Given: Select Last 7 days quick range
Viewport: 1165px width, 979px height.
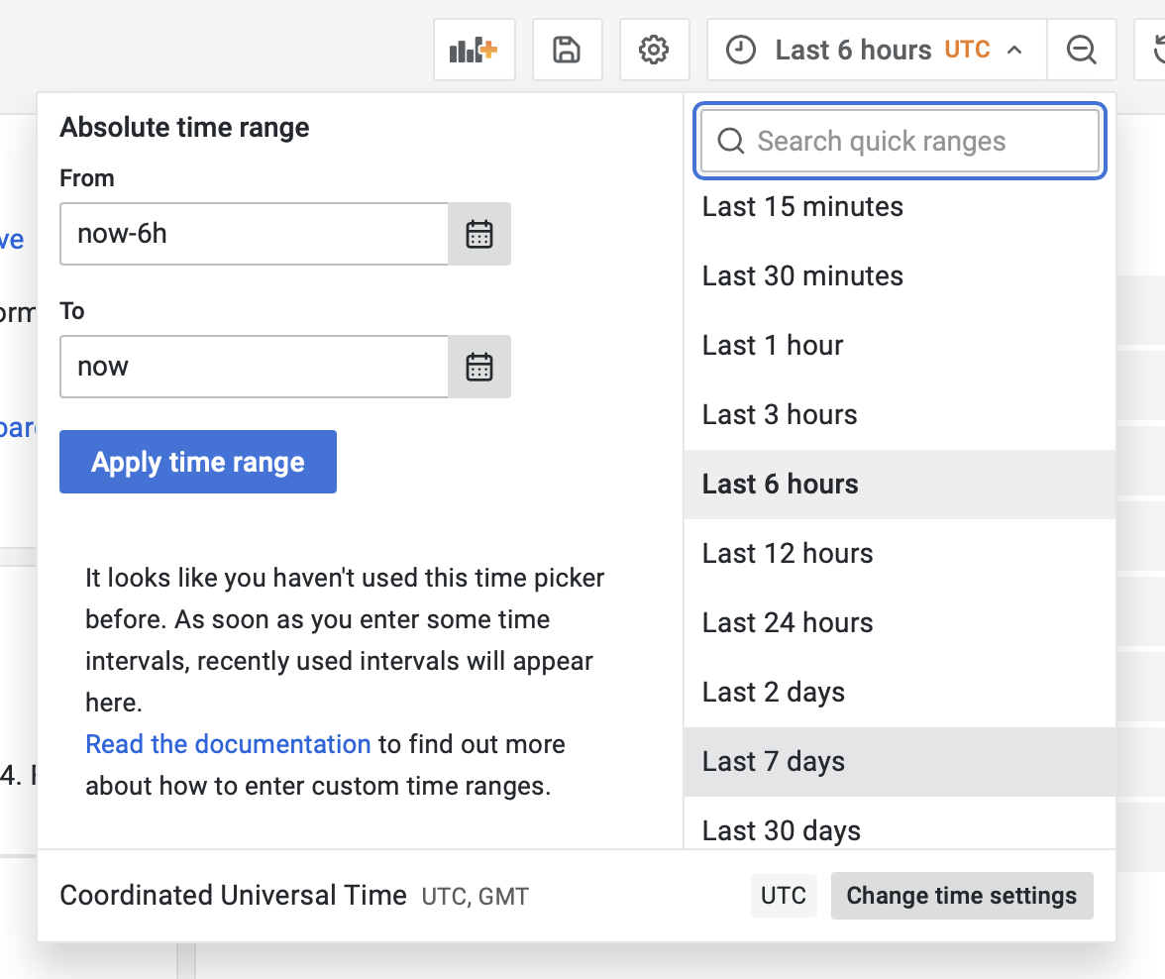Looking at the screenshot, I should 774,762.
